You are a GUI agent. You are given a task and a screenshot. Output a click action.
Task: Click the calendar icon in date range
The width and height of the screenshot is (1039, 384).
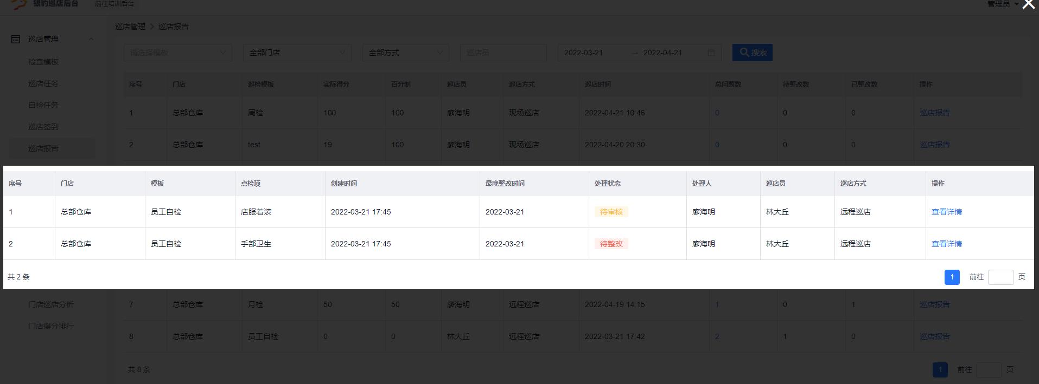pyautogui.click(x=711, y=53)
